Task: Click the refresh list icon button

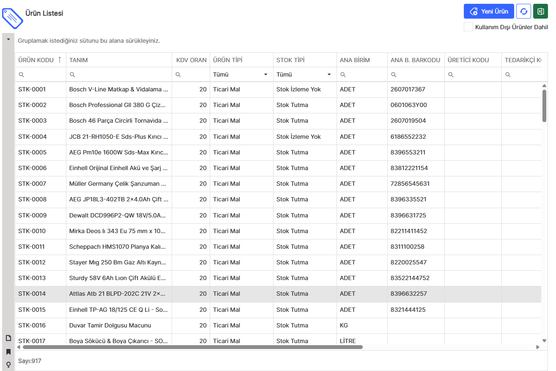Action: click(x=523, y=11)
